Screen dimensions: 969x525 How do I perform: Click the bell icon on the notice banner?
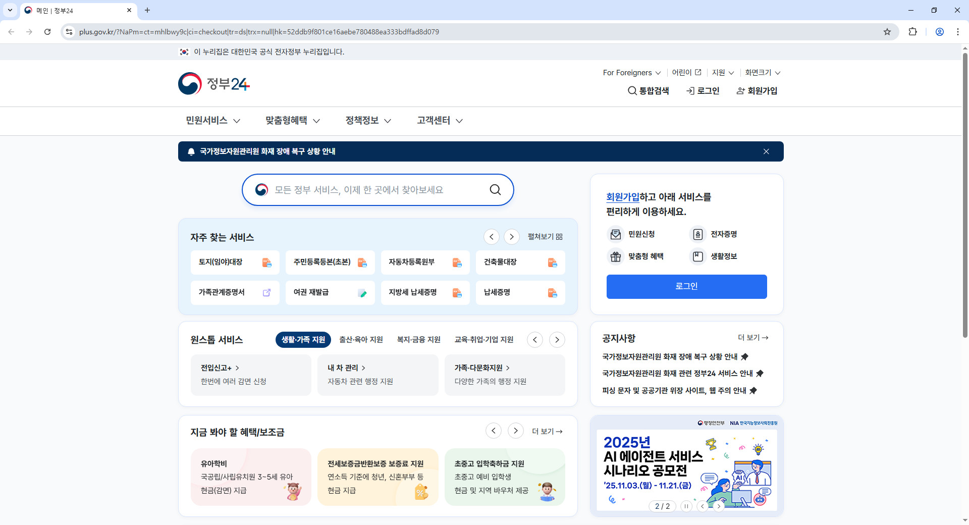pyautogui.click(x=191, y=151)
